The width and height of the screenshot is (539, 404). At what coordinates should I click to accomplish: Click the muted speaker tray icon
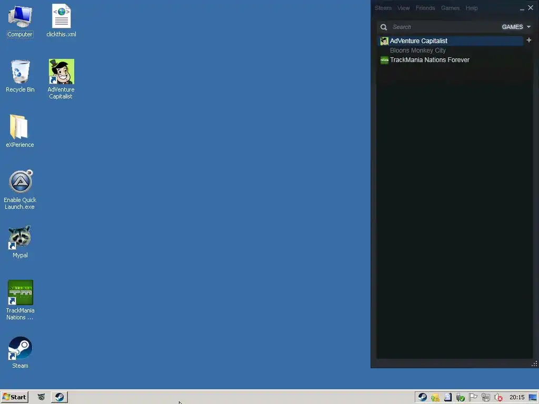(x=498, y=398)
